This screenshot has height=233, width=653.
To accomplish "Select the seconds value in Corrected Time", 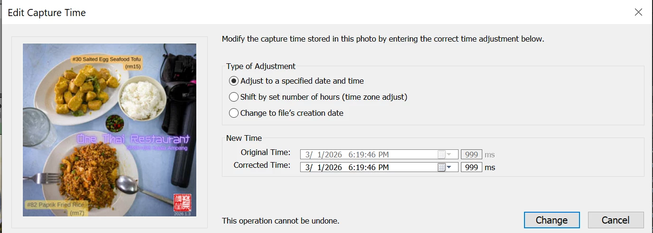I will pos(371,167).
